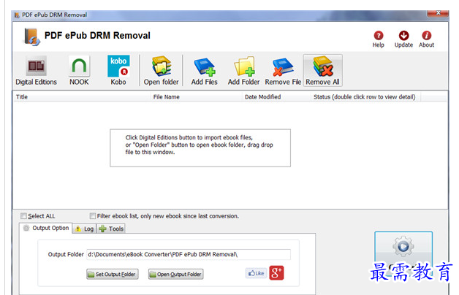Sort by the File Name column header
This screenshot has height=295, width=459.
click(196, 97)
